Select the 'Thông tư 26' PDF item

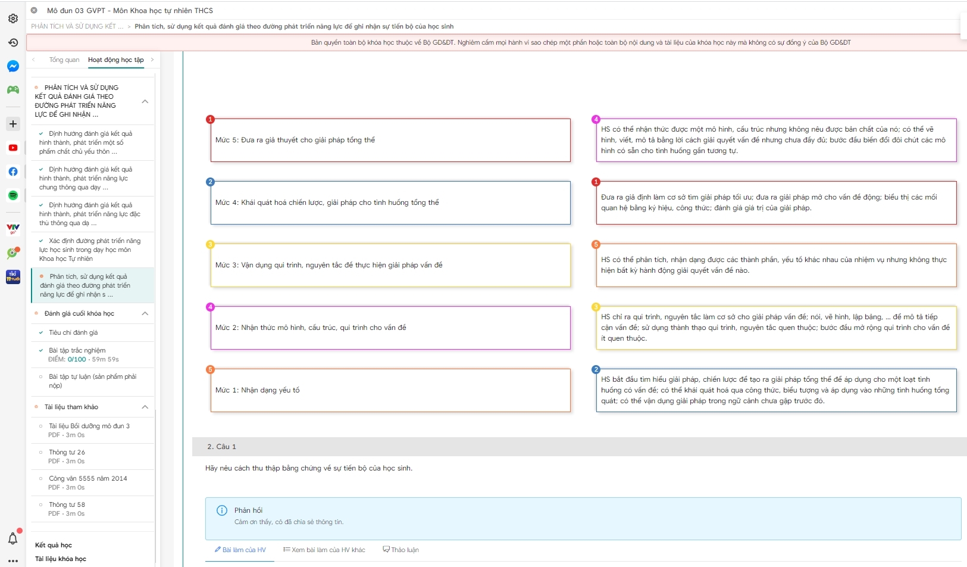(67, 453)
